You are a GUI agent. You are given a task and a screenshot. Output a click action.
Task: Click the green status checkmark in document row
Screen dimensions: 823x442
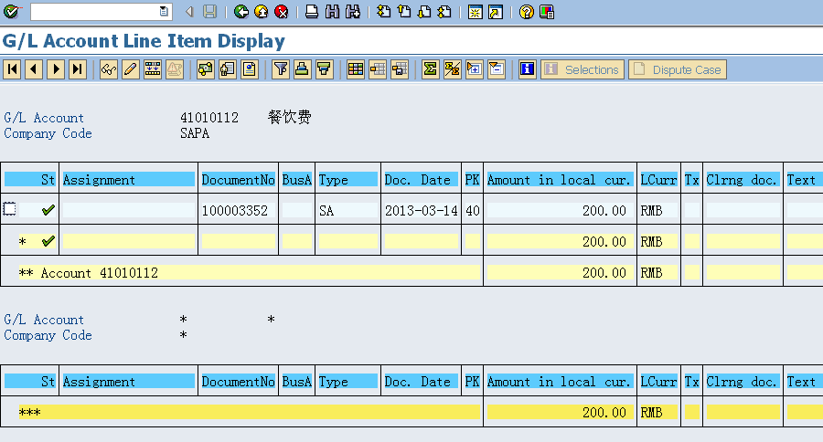(48, 210)
